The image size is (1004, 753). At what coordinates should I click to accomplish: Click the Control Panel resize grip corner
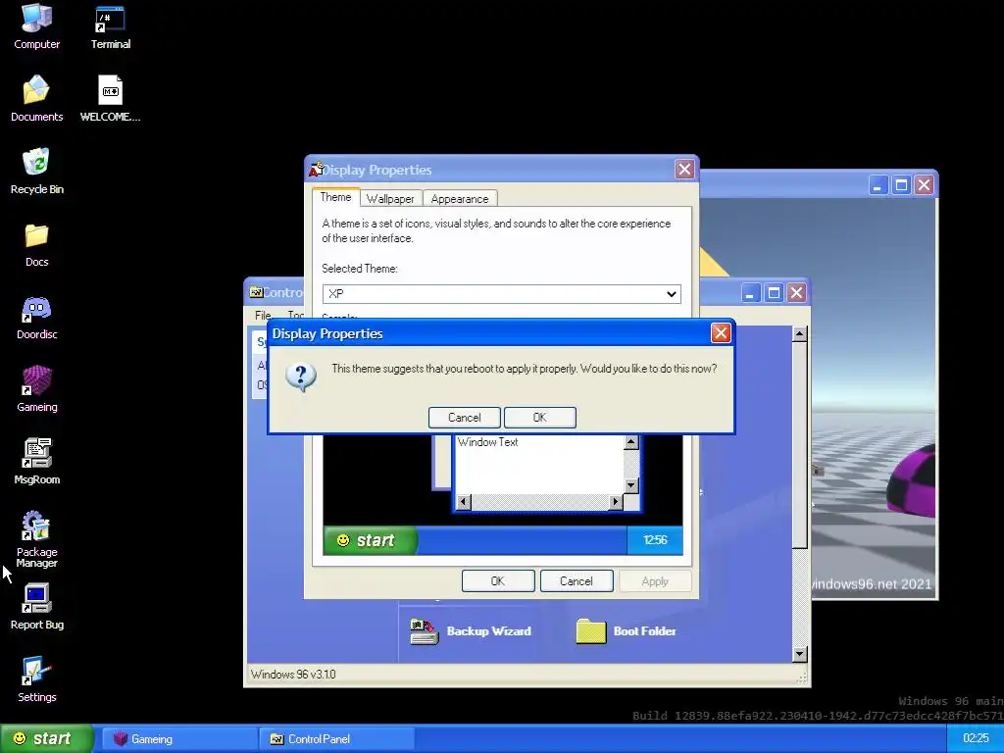point(802,678)
